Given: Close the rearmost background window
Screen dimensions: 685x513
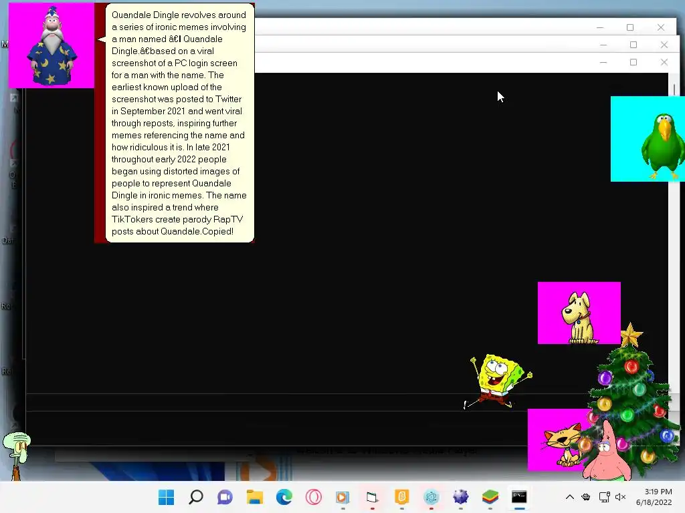Looking at the screenshot, I should tap(661, 27).
